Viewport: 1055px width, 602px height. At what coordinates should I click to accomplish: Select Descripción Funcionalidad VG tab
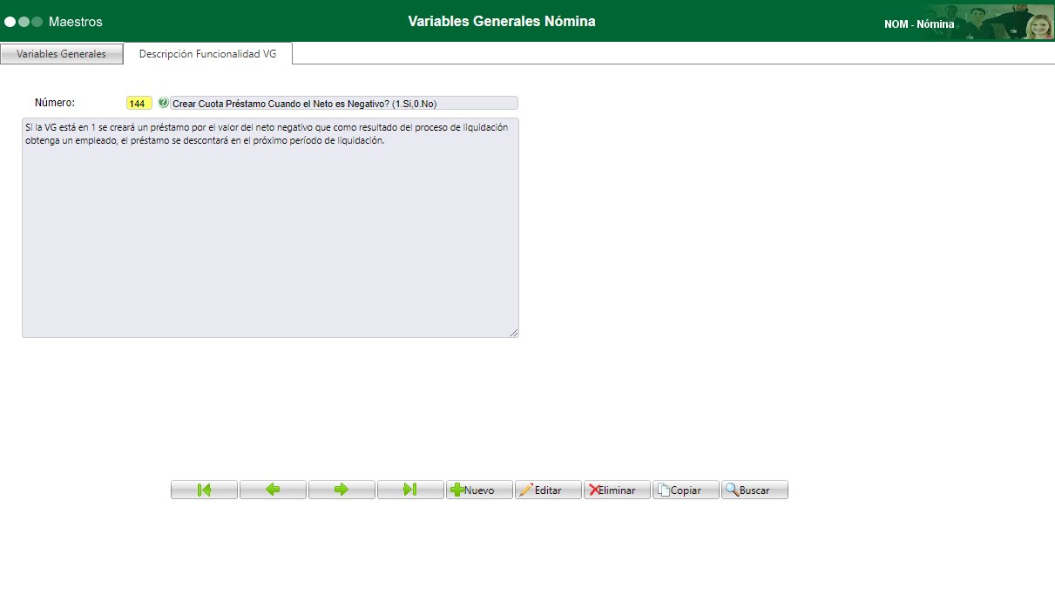coord(207,53)
